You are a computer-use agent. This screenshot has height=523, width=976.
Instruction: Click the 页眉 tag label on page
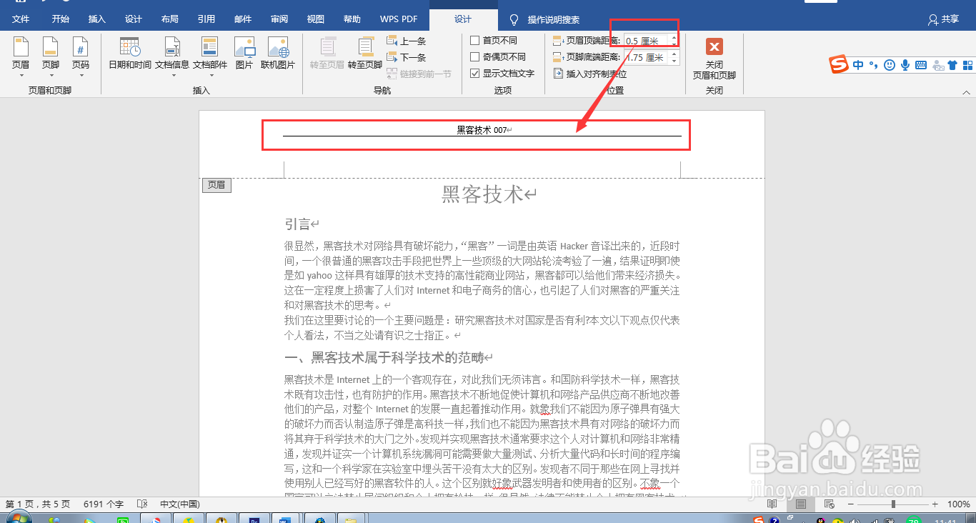(x=216, y=185)
